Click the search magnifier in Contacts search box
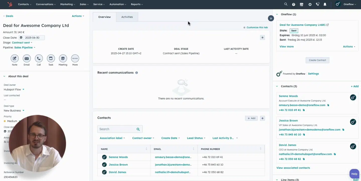Image resolution: width=361 pixels, height=181 pixels. point(138,129)
